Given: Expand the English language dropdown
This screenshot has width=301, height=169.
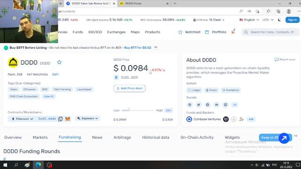Looking at the screenshot, I should coord(249,20).
